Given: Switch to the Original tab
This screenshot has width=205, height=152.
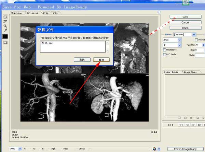Looking at the screenshot, I should pyautogui.click(x=16, y=13).
